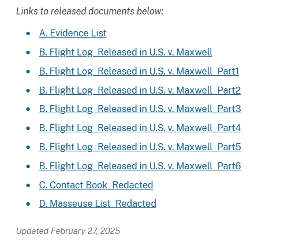Click the bullet beside Flight Log Part4
Image resolution: width=292 pixels, height=249 pixels.
[28, 128]
